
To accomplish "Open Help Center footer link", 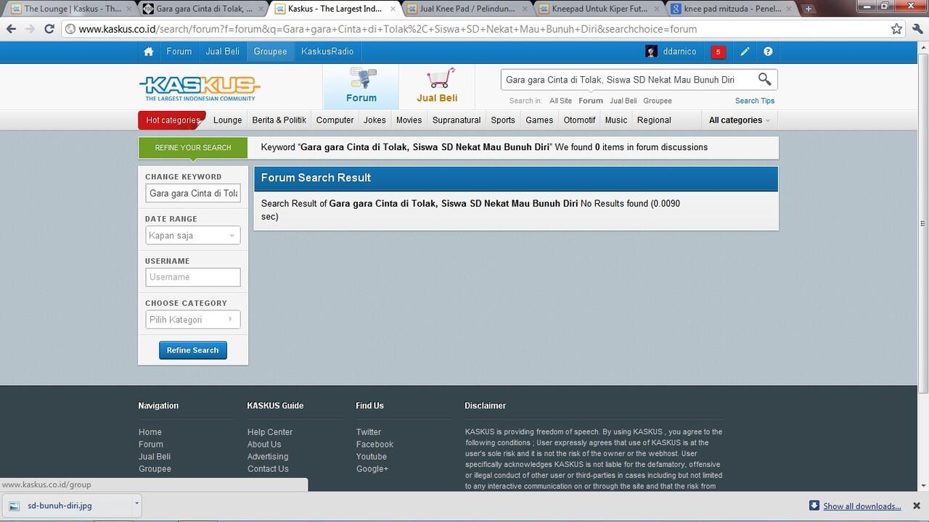I will click(x=269, y=432).
